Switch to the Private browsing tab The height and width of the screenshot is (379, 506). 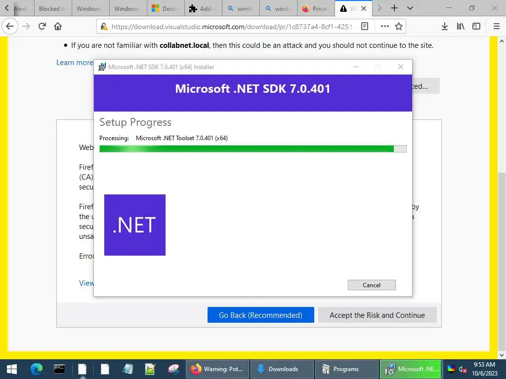tap(316, 8)
